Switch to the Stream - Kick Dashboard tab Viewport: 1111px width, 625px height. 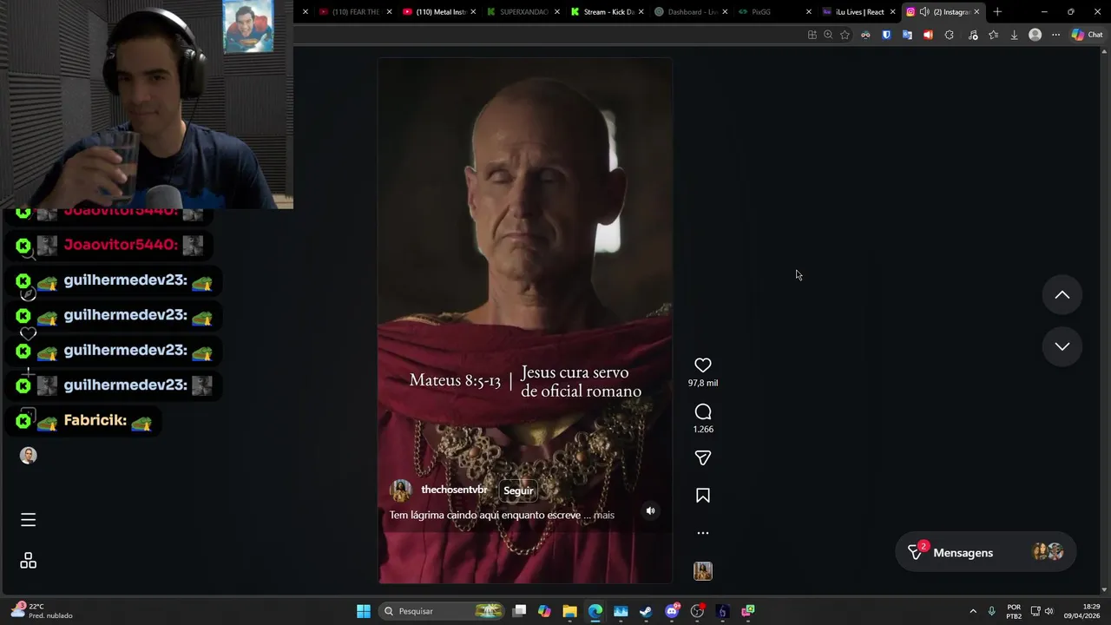(608, 12)
